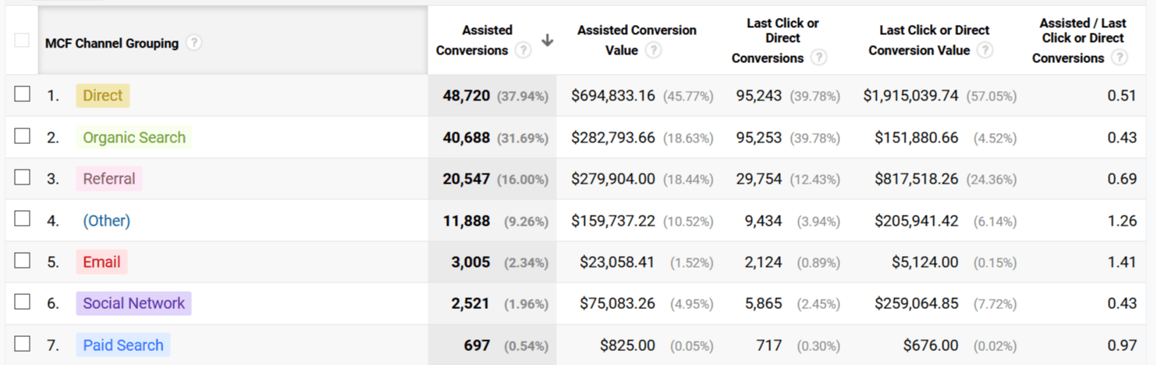
Task: Select last click conversions 29,754 for Referral
Action: click(x=759, y=179)
